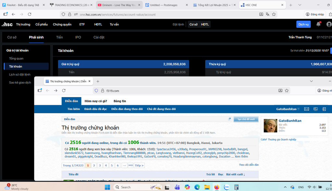Open Copilot from the taskbar

tap(187, 187)
